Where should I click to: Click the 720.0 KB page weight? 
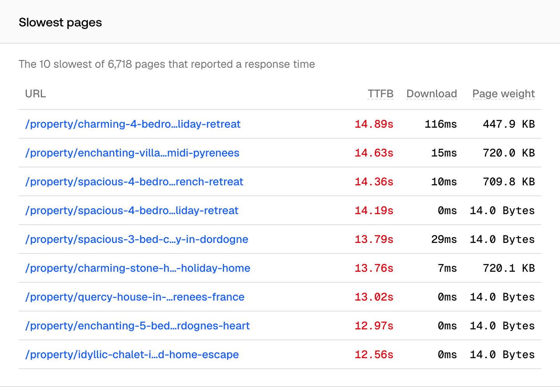click(x=509, y=153)
